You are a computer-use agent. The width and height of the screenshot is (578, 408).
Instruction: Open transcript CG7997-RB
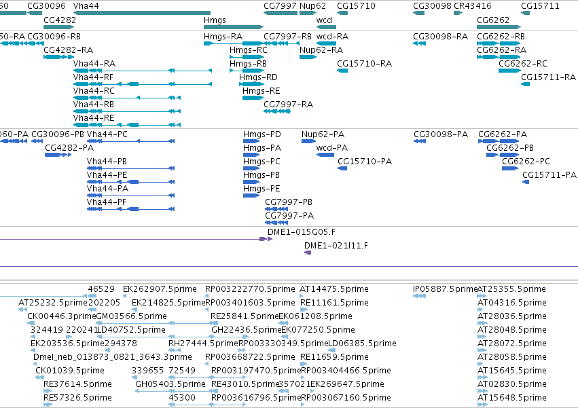[x=282, y=43]
